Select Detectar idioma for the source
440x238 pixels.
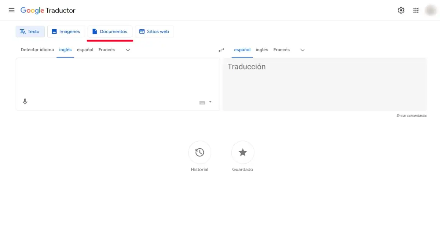[x=37, y=49]
